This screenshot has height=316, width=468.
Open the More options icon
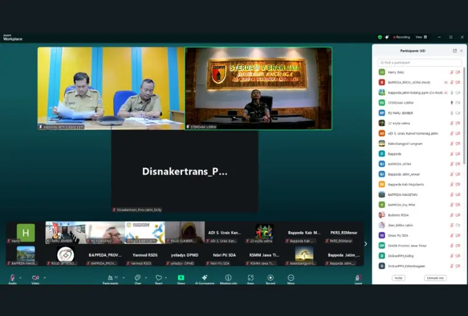291,278
